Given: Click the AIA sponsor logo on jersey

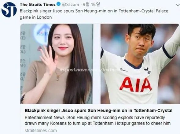Looking at the screenshot, I should click(x=136, y=84).
